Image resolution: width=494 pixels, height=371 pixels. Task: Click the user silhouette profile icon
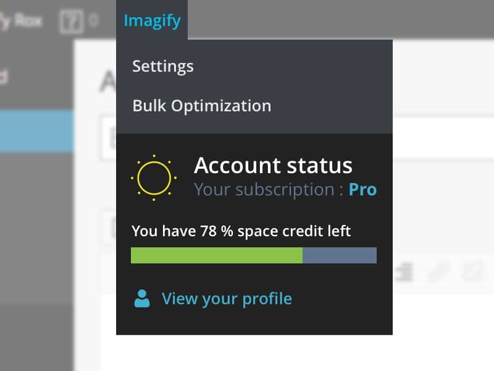click(x=142, y=298)
